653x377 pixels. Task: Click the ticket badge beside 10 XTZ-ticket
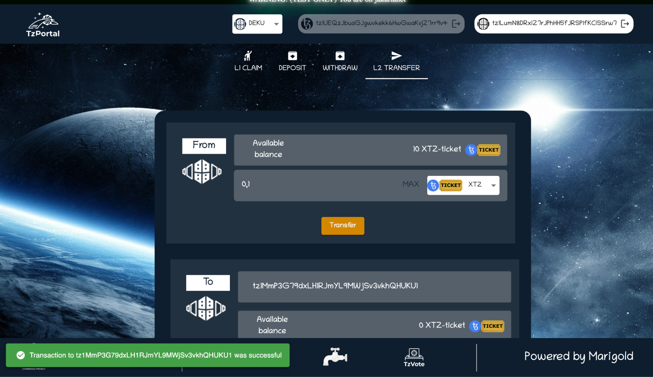[x=488, y=150]
